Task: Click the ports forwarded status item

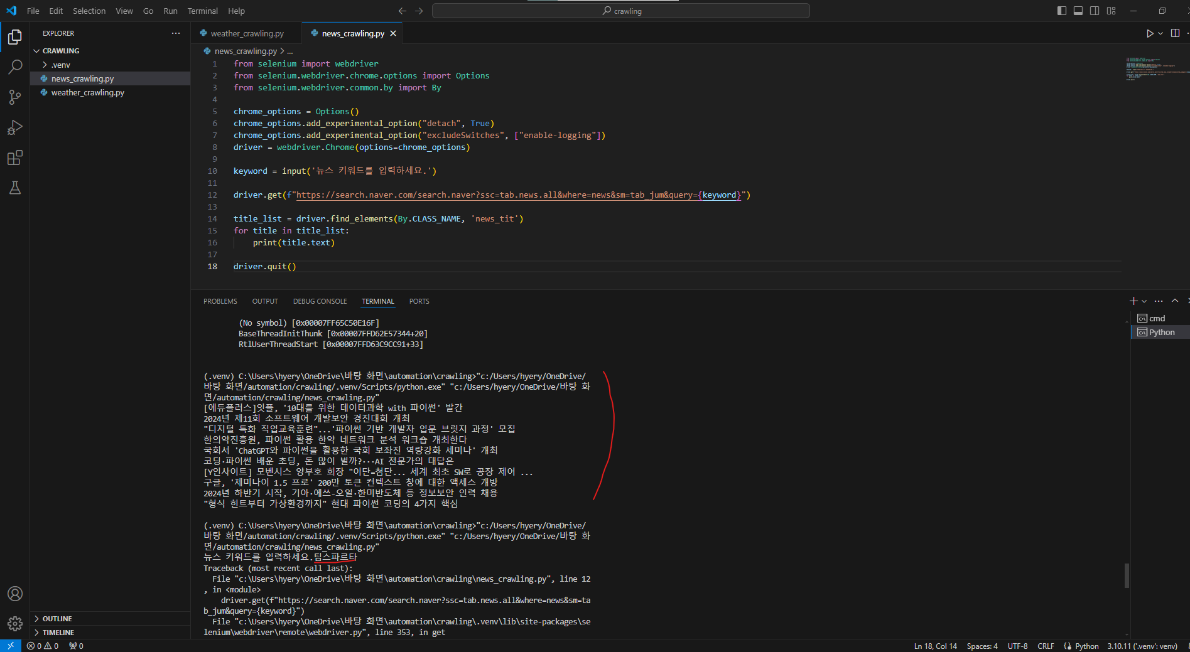Action: coord(76,646)
